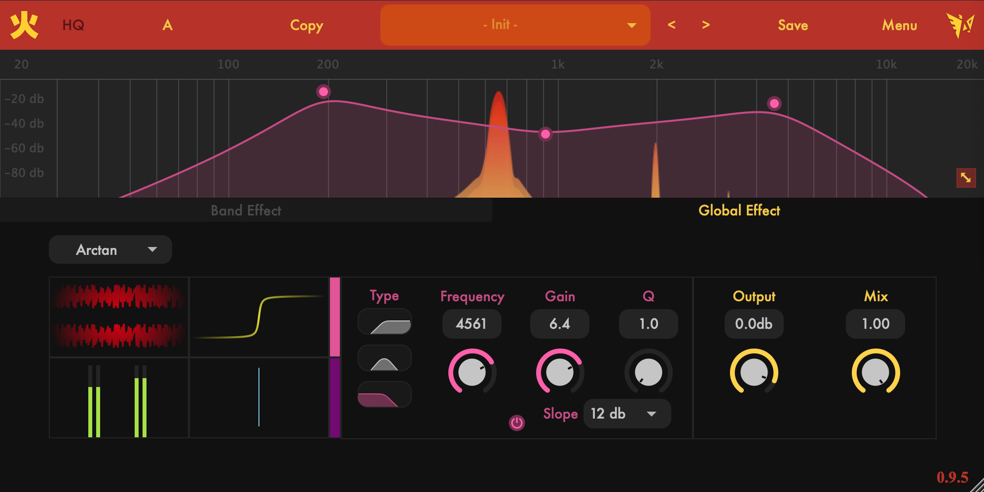Click the Copy button
Image resolution: width=984 pixels, height=492 pixels.
point(306,25)
